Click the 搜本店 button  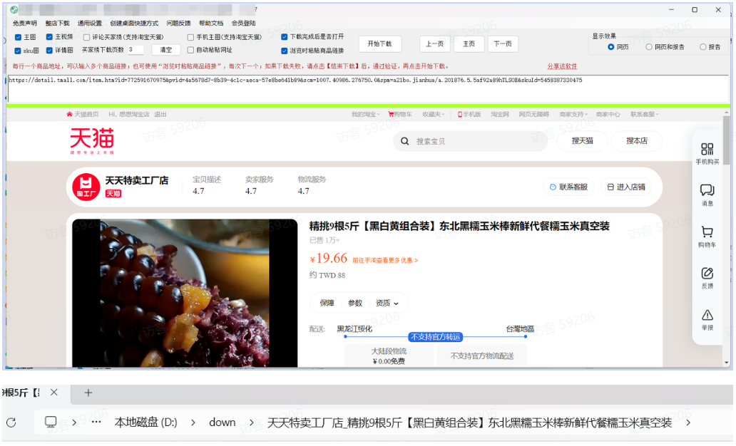coord(637,140)
